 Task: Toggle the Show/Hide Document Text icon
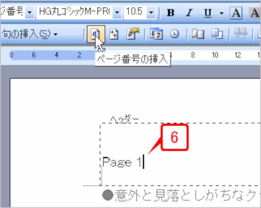click(x=218, y=34)
